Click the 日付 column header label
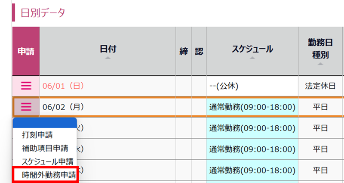344x183 pixels. [108, 49]
